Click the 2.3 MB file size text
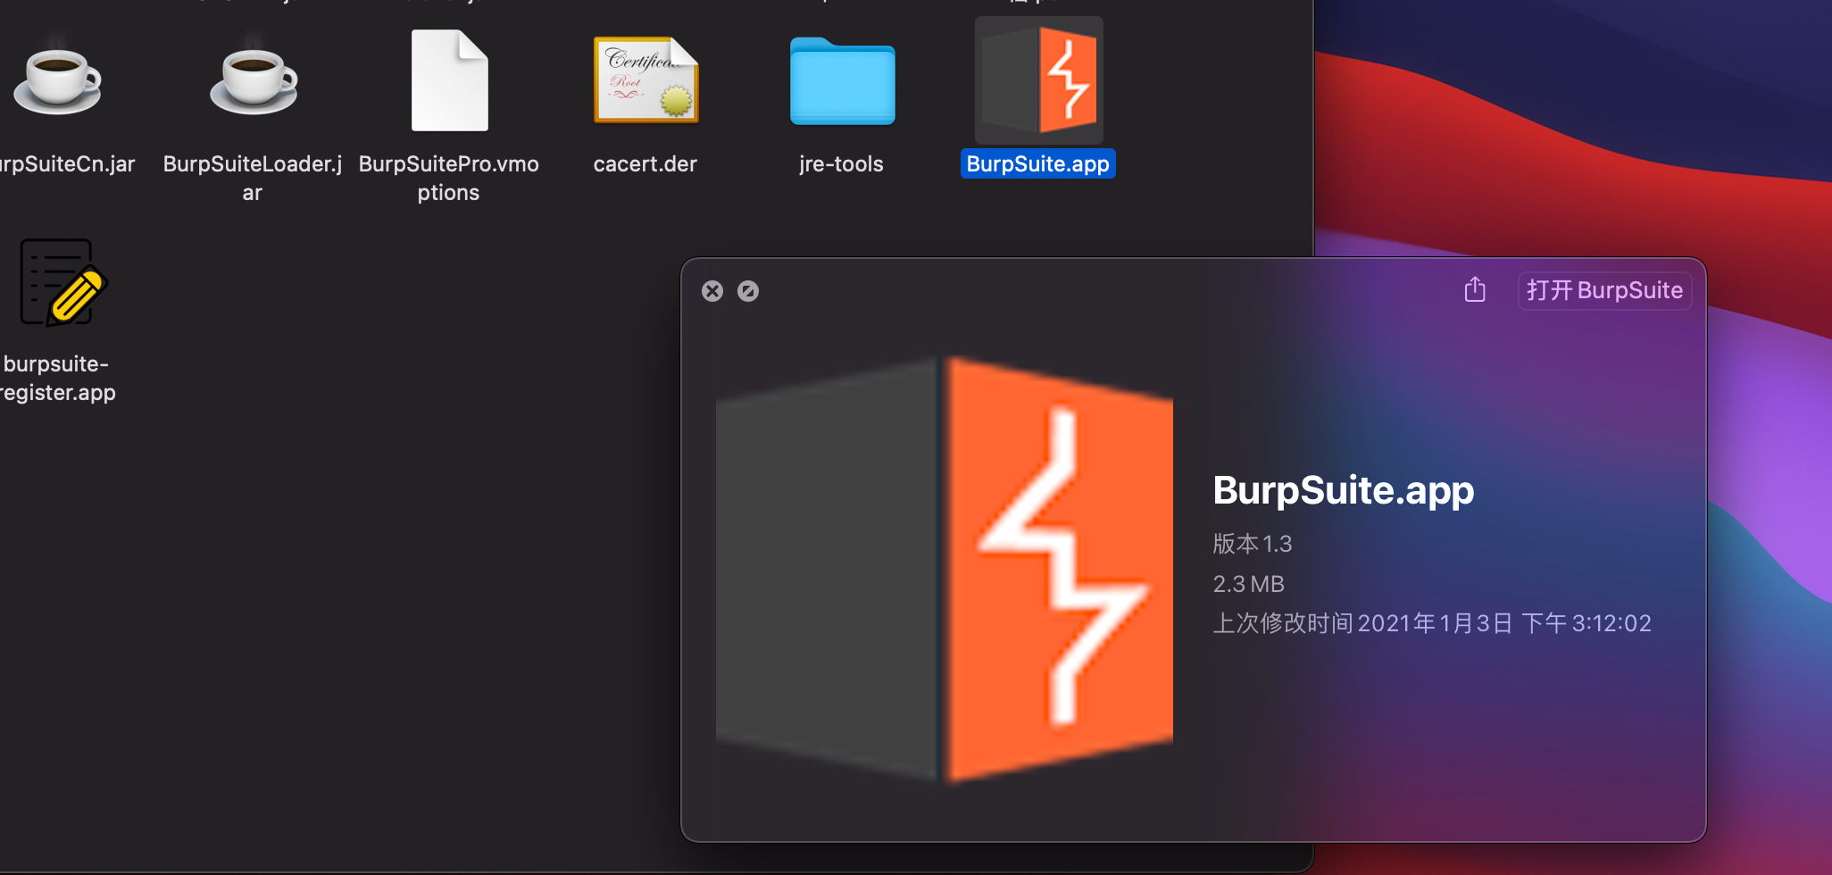1832x875 pixels. [x=1248, y=584]
